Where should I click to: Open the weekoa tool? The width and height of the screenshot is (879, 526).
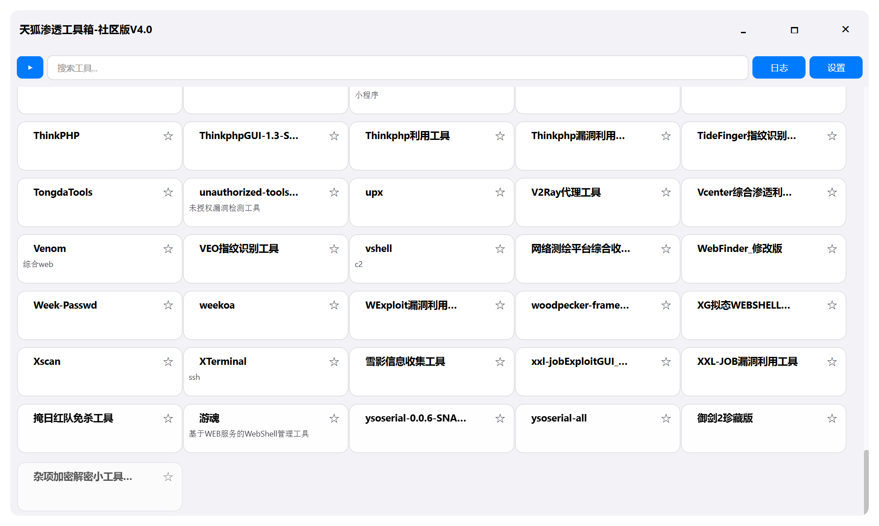[x=266, y=315]
